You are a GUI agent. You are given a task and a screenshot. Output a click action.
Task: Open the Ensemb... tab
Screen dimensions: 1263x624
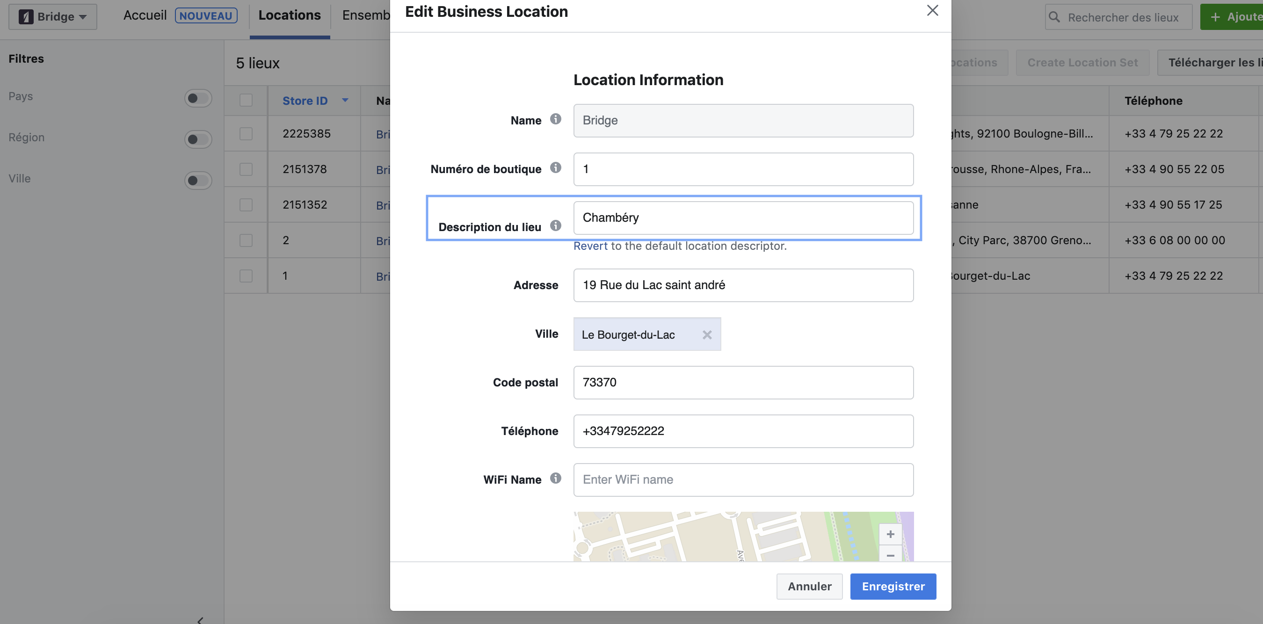coord(366,15)
